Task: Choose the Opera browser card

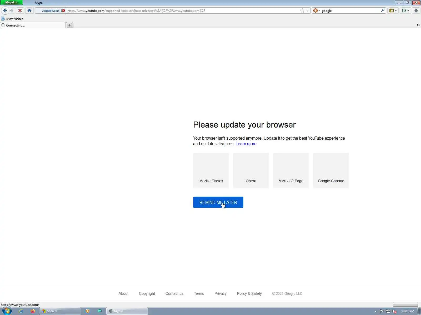Action: pos(251,170)
